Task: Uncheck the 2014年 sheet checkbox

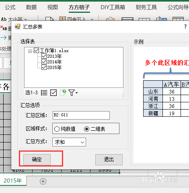Action: coord(44,62)
